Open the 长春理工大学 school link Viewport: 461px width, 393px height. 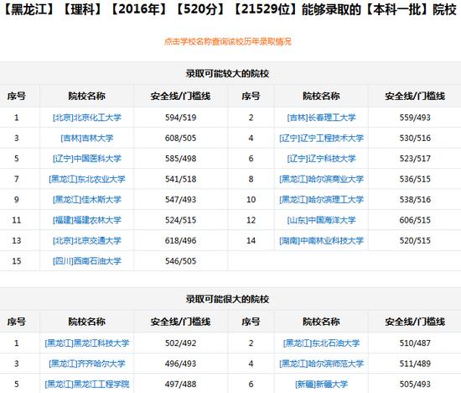tap(321, 118)
